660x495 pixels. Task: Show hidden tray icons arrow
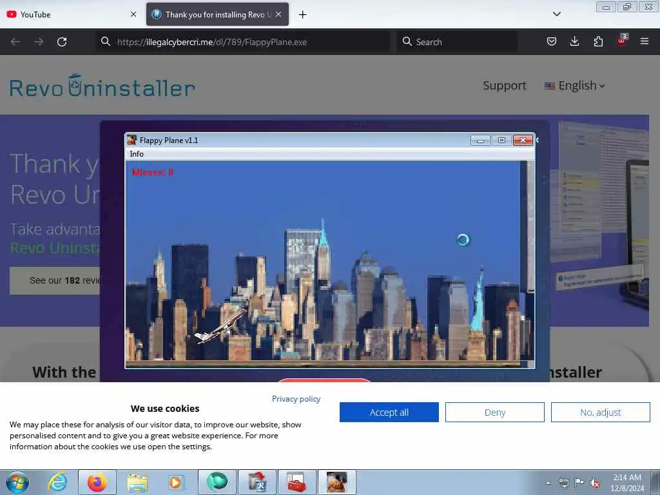(548, 483)
